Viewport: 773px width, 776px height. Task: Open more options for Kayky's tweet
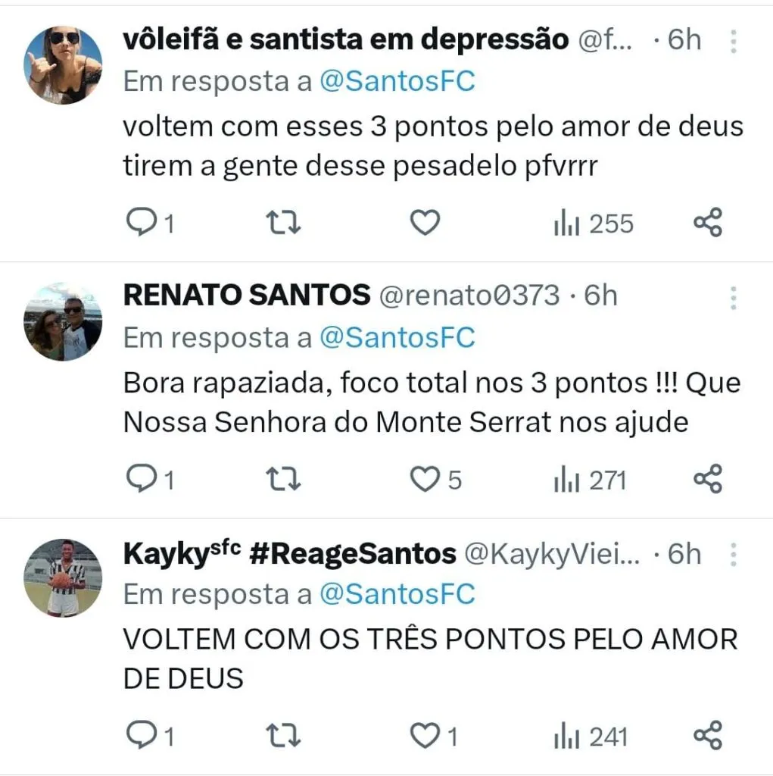click(733, 555)
